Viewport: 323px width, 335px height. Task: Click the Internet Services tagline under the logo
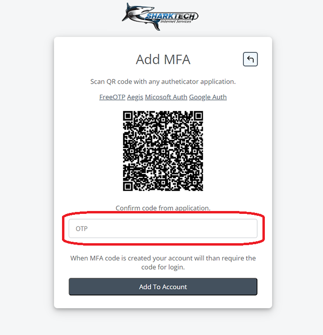point(175,21)
